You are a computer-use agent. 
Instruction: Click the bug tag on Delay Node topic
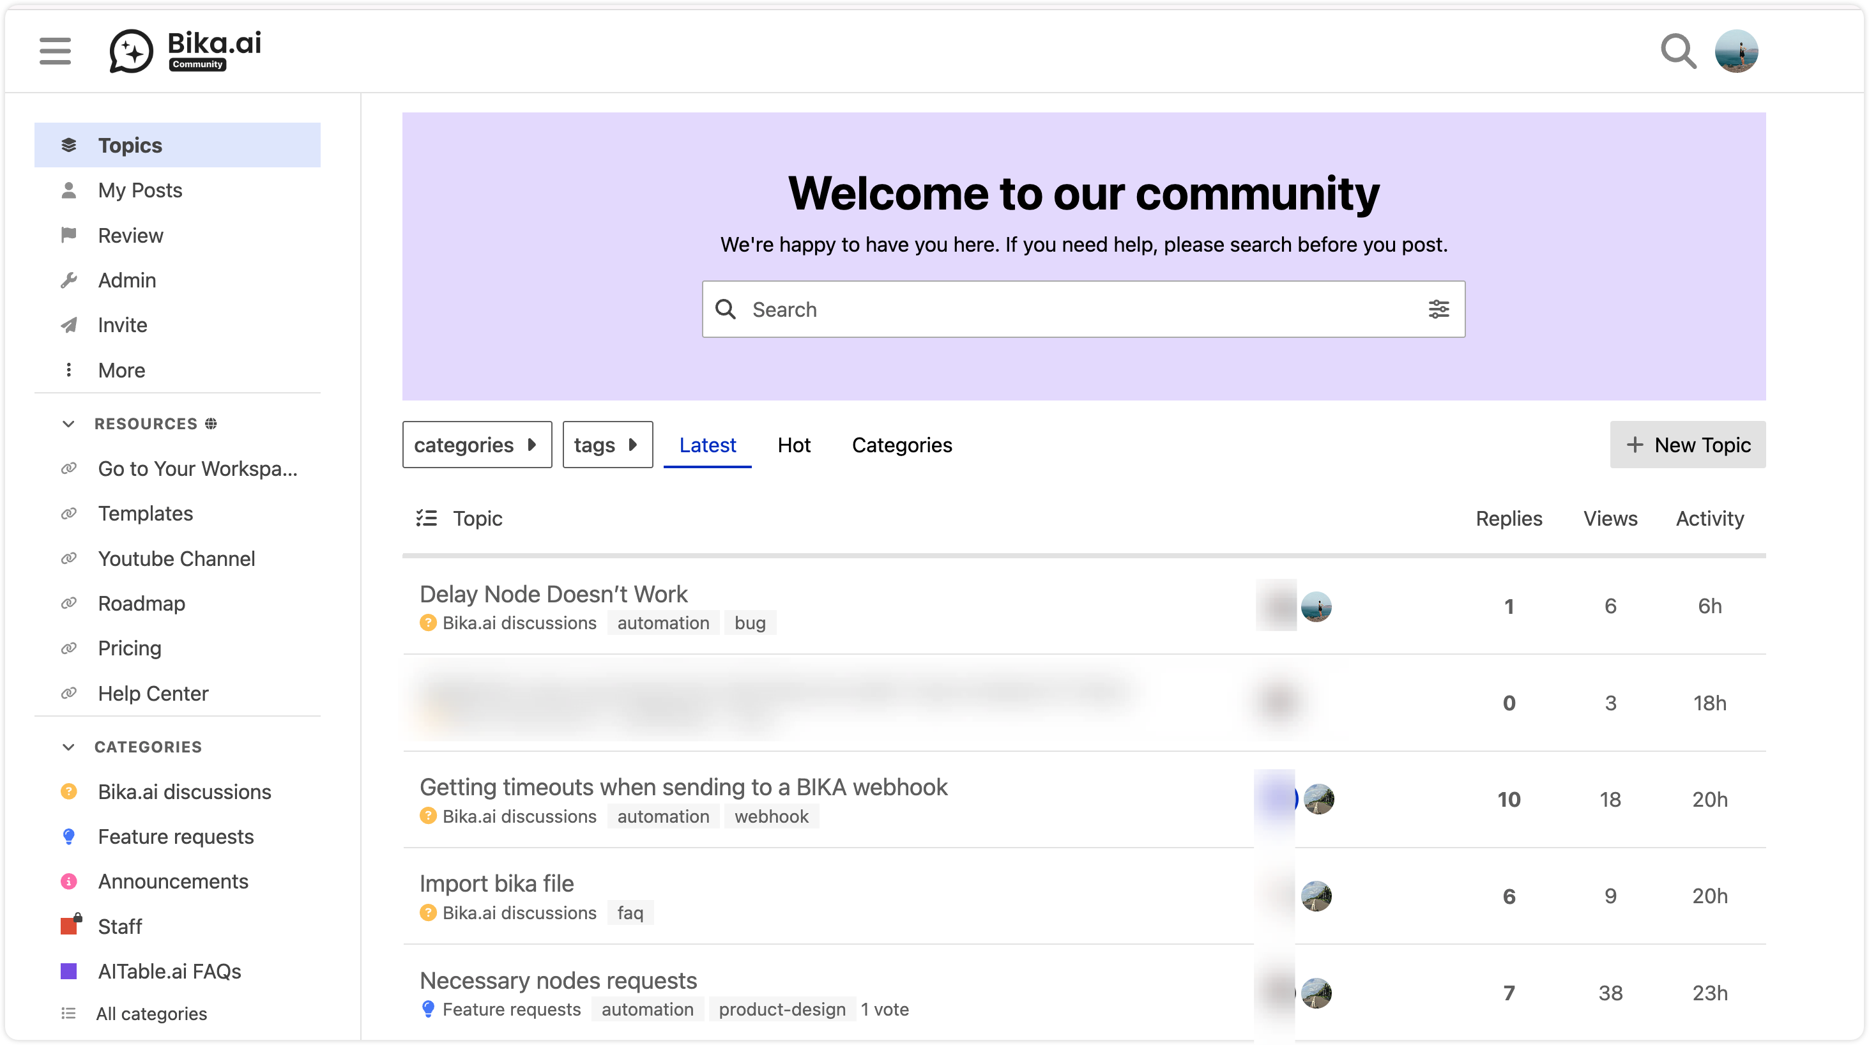749,623
